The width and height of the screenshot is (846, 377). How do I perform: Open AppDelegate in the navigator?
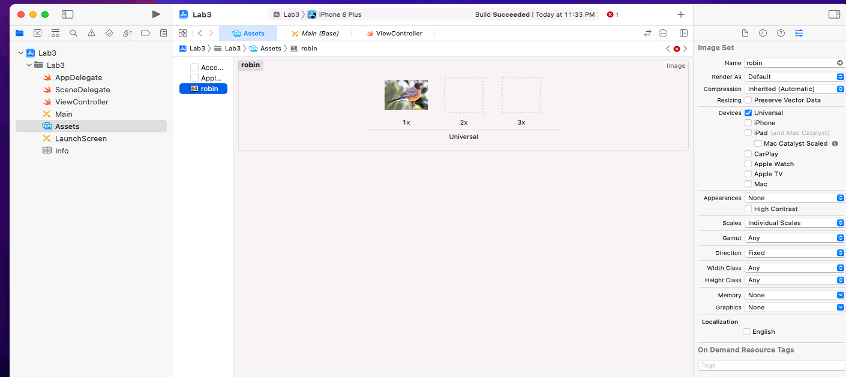78,77
